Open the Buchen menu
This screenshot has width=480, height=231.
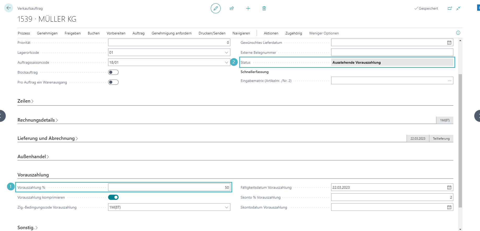tap(93, 33)
